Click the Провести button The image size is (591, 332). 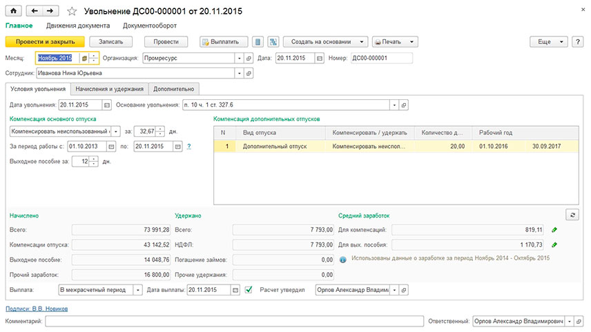coord(166,42)
